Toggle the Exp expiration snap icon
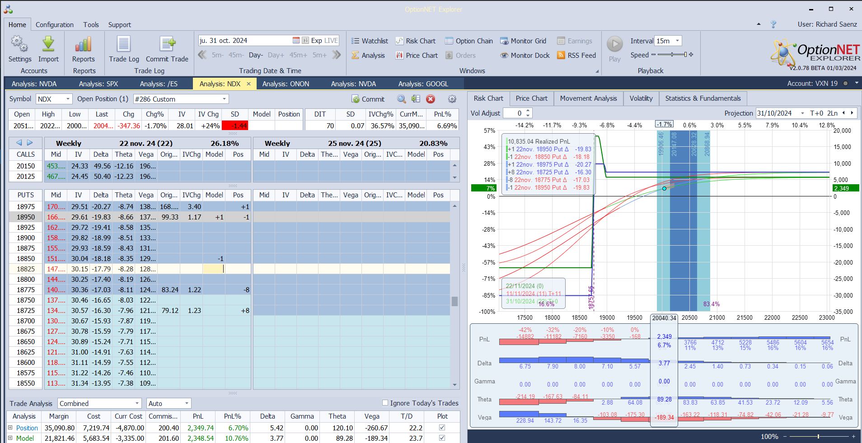The width and height of the screenshot is (862, 443). click(x=306, y=41)
